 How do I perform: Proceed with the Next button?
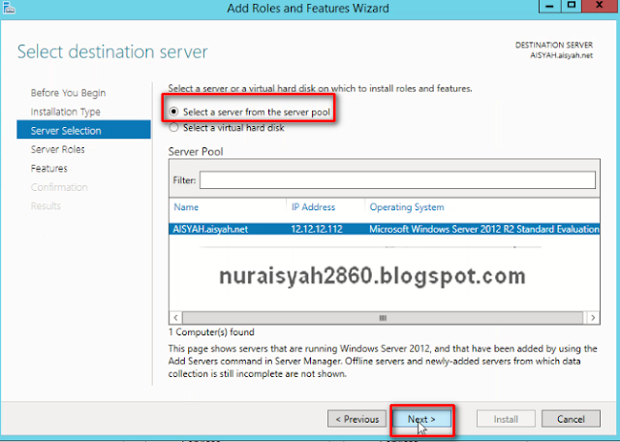[421, 419]
